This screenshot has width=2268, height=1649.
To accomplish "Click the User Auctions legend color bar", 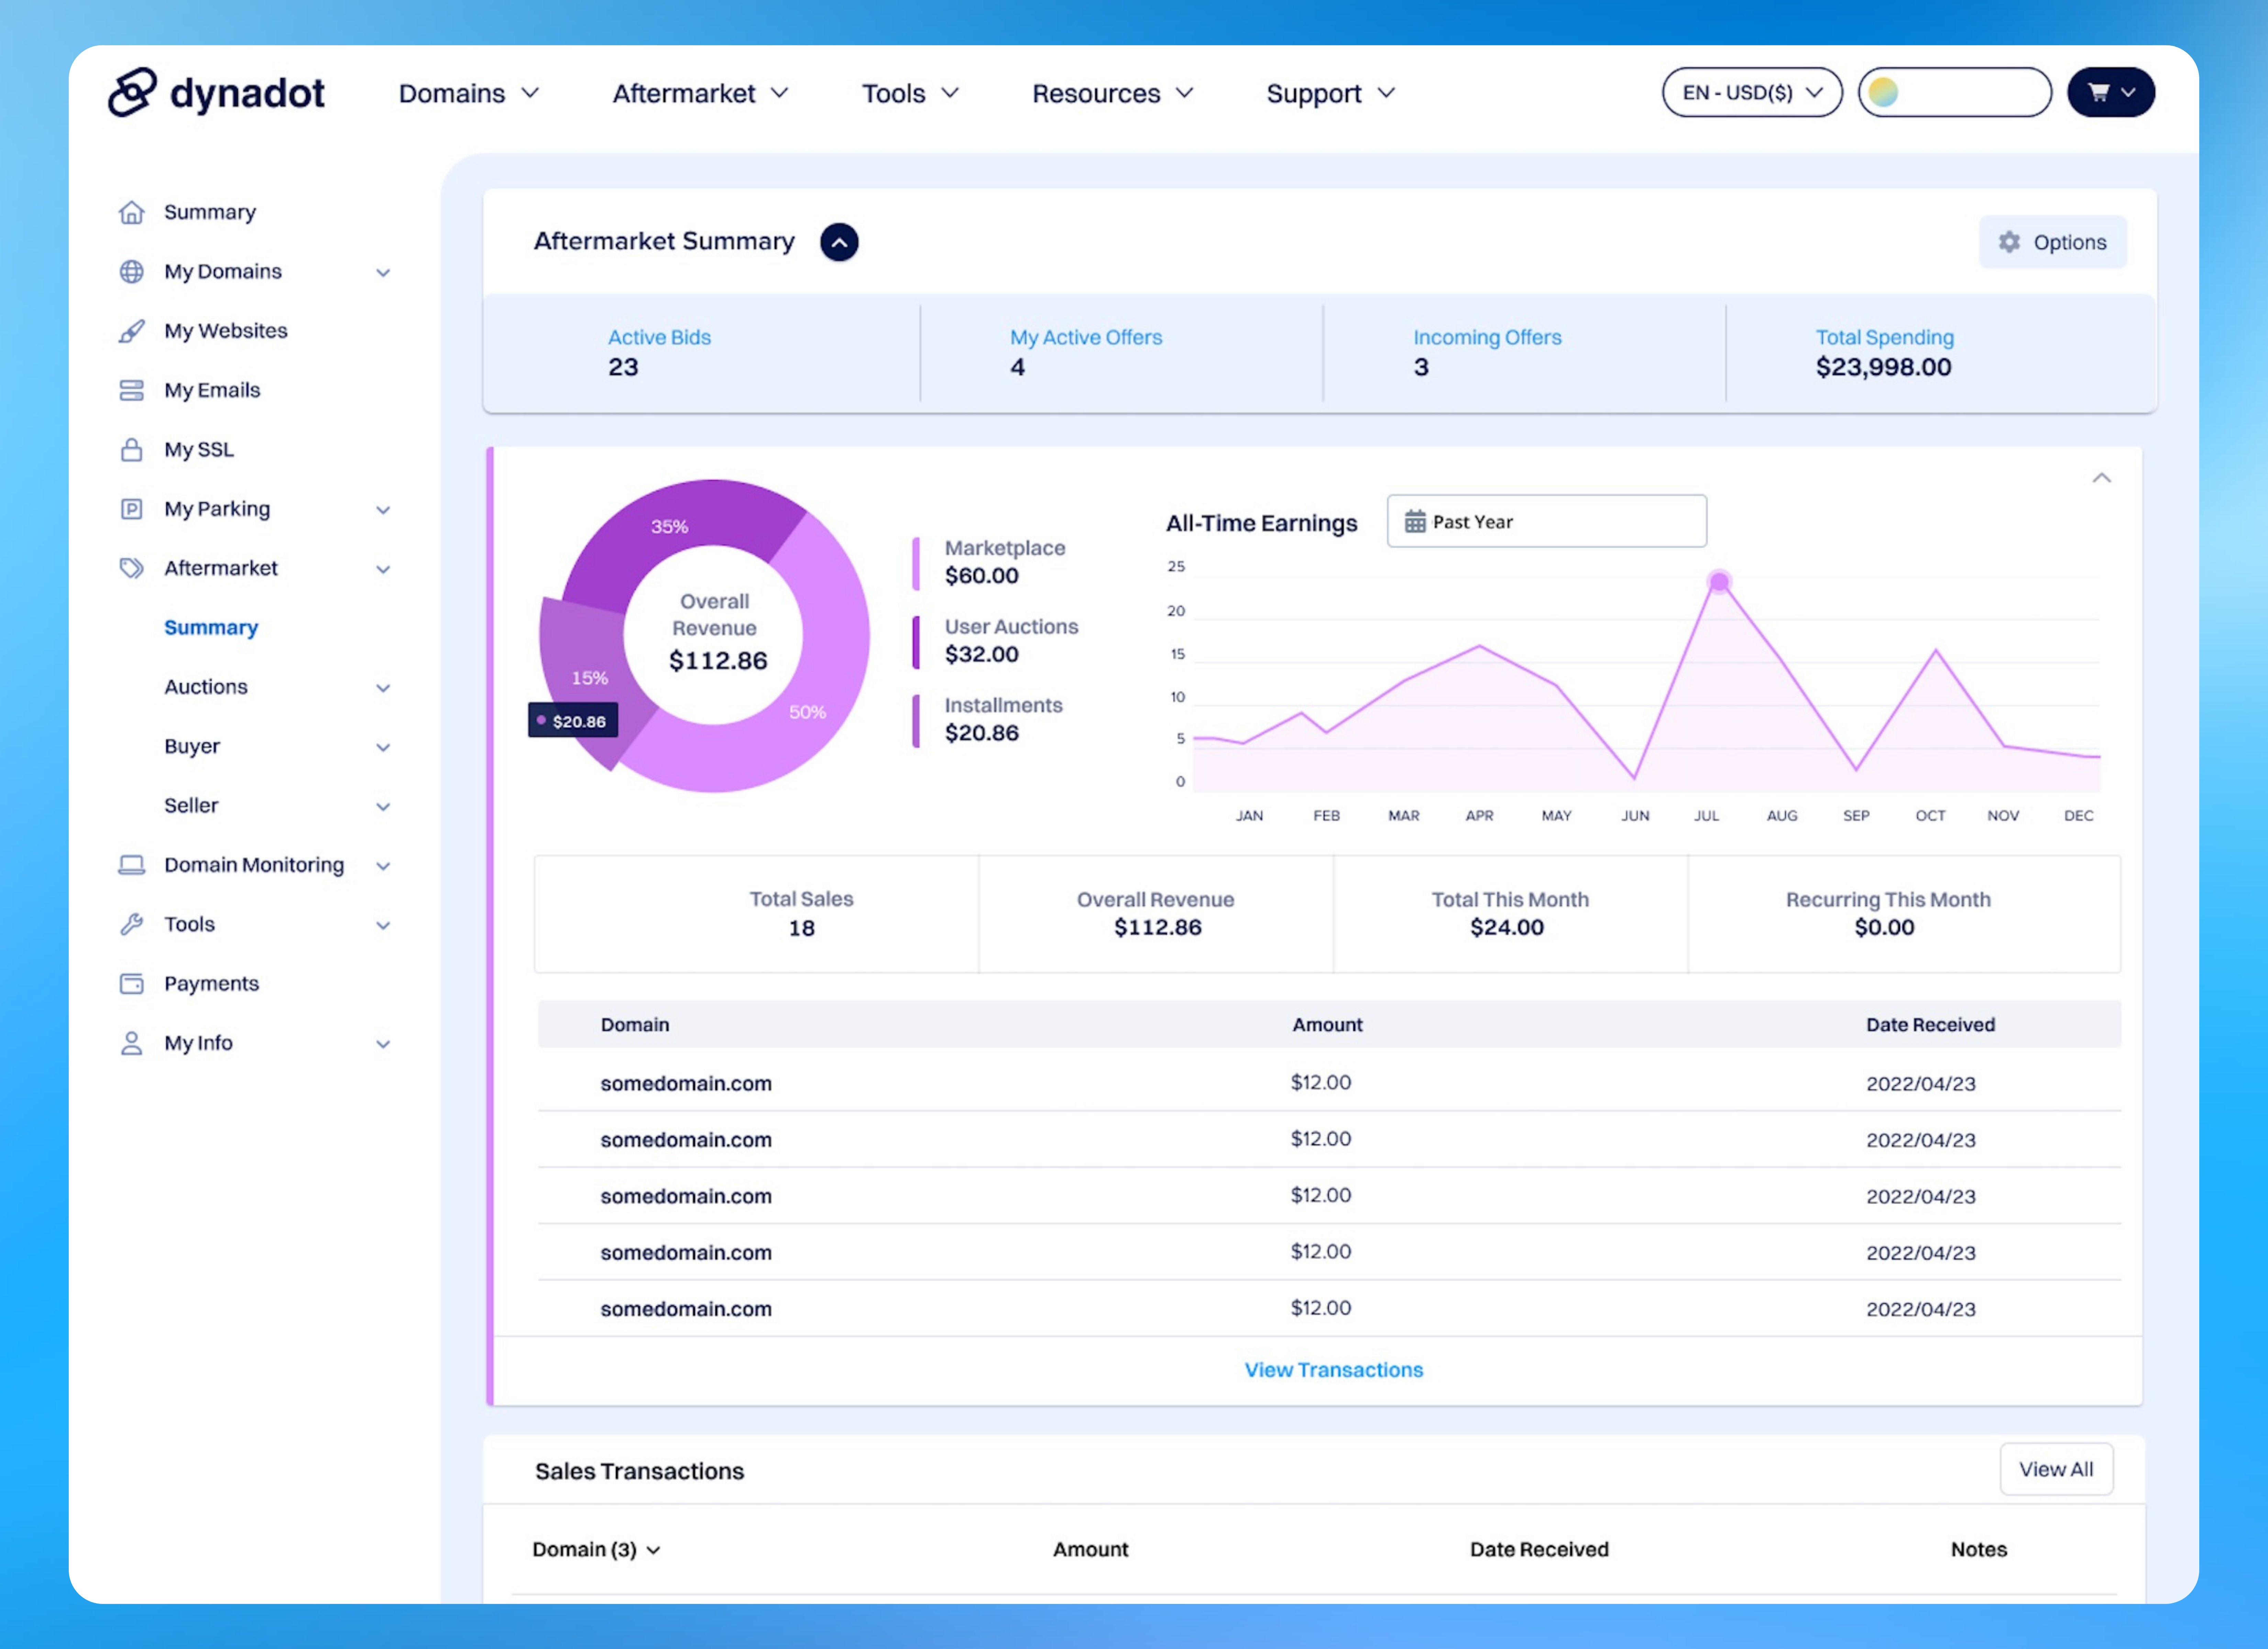I will [x=916, y=642].
